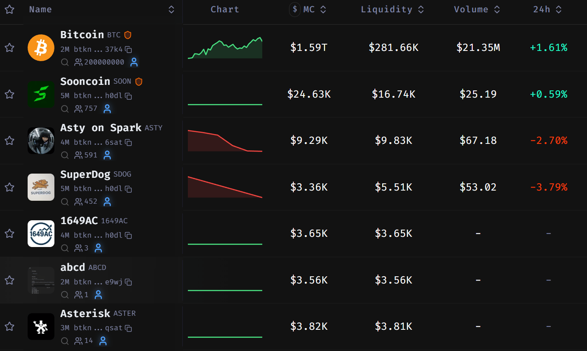Click the orange shield badge next to BTC
Screen dimensions: 587x351
coord(128,35)
